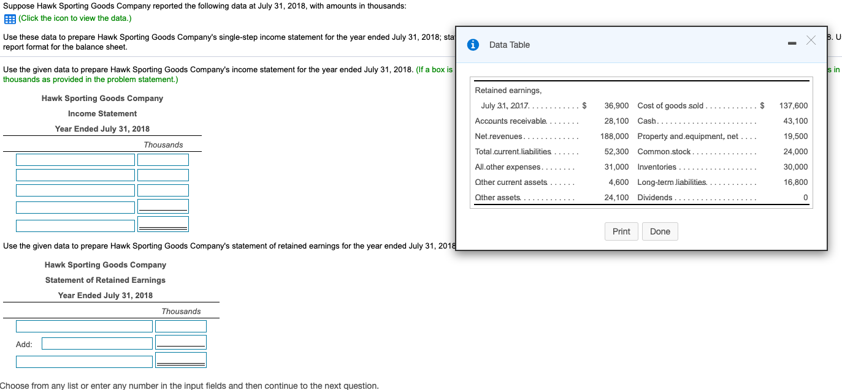
Task: Select the last retained earnings label field
Action: click(84, 362)
